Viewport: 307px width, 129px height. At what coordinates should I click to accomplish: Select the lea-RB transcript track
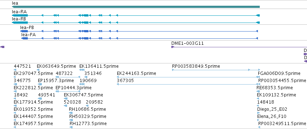point(136,23)
